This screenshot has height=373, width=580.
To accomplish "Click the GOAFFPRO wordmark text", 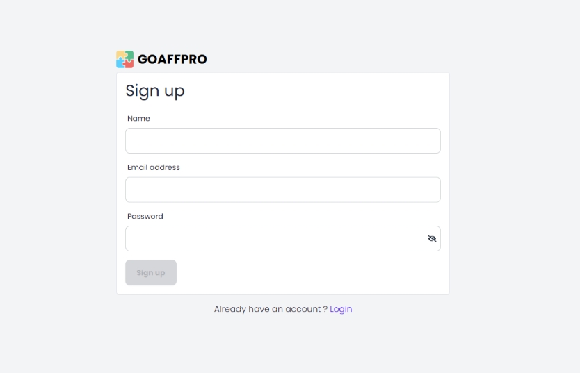I will pyautogui.click(x=172, y=59).
